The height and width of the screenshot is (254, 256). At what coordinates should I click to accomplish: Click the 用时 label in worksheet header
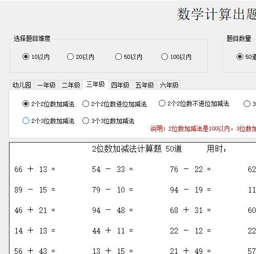click(217, 149)
